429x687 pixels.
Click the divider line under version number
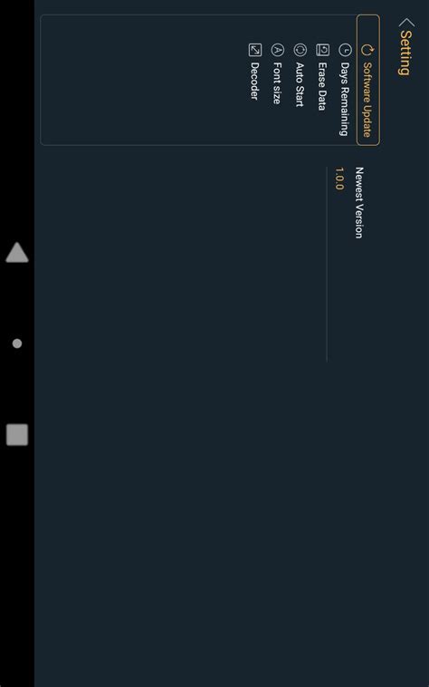327,265
